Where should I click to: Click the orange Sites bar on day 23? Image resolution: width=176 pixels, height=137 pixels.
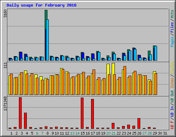[x=125, y=80]
